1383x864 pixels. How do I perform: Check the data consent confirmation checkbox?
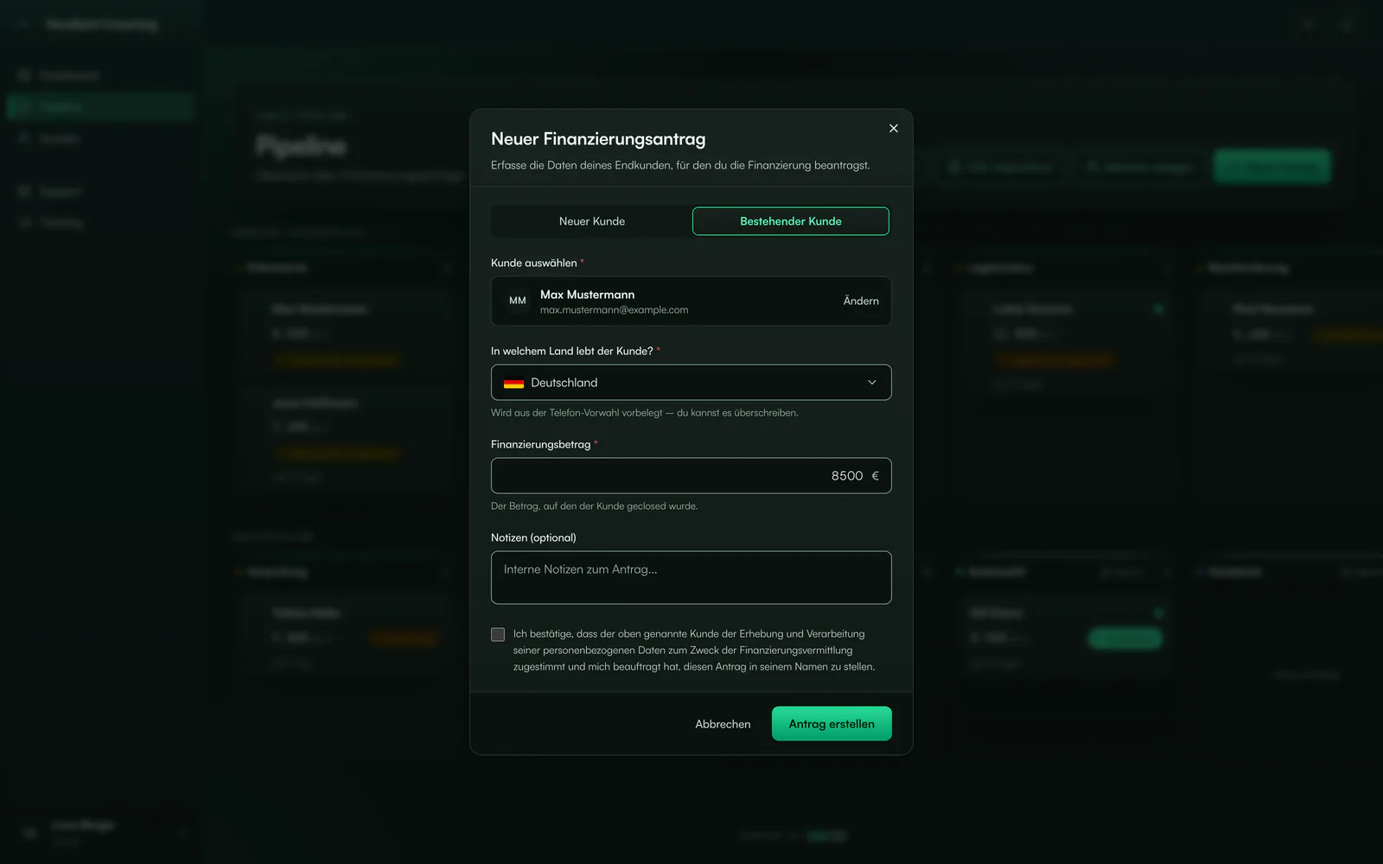pos(498,634)
